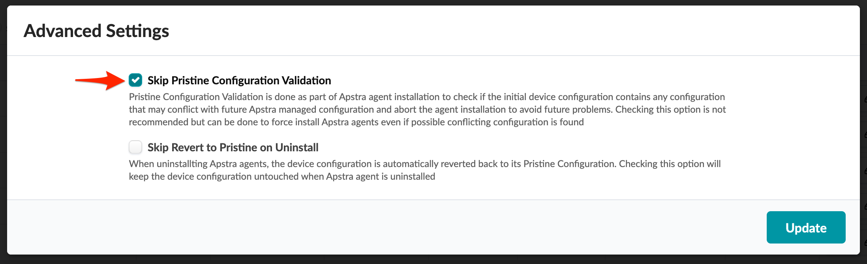Viewport: 867px width, 264px height.
Task: Click the dark backdrop above the dialog
Action: click(x=433, y=2)
